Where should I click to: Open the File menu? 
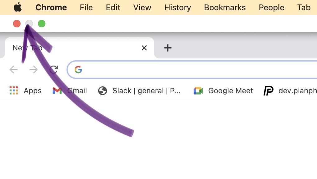tap(86, 7)
